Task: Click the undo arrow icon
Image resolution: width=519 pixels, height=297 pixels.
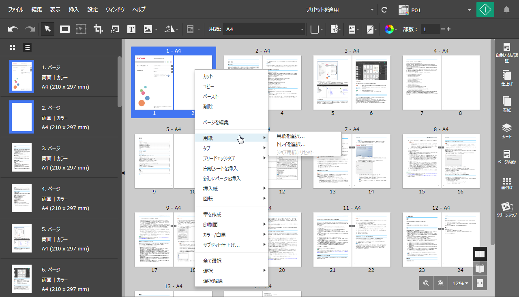Action: point(13,29)
